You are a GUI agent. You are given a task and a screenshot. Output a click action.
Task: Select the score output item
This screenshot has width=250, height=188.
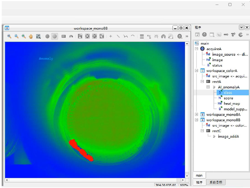click(x=228, y=98)
